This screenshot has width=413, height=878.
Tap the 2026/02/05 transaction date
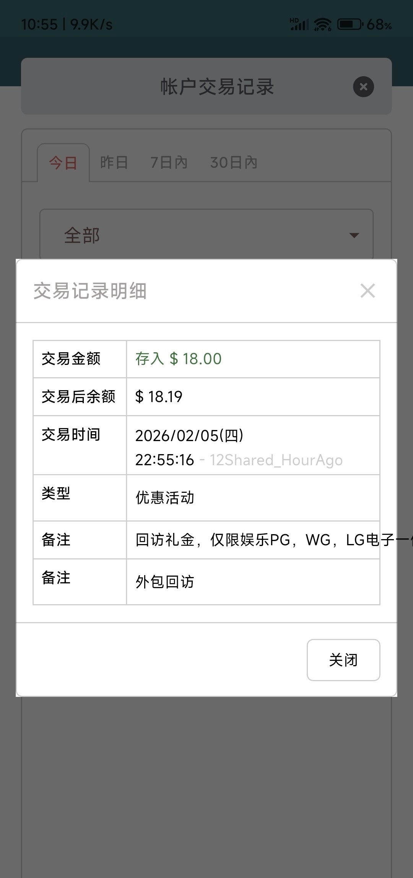click(189, 436)
